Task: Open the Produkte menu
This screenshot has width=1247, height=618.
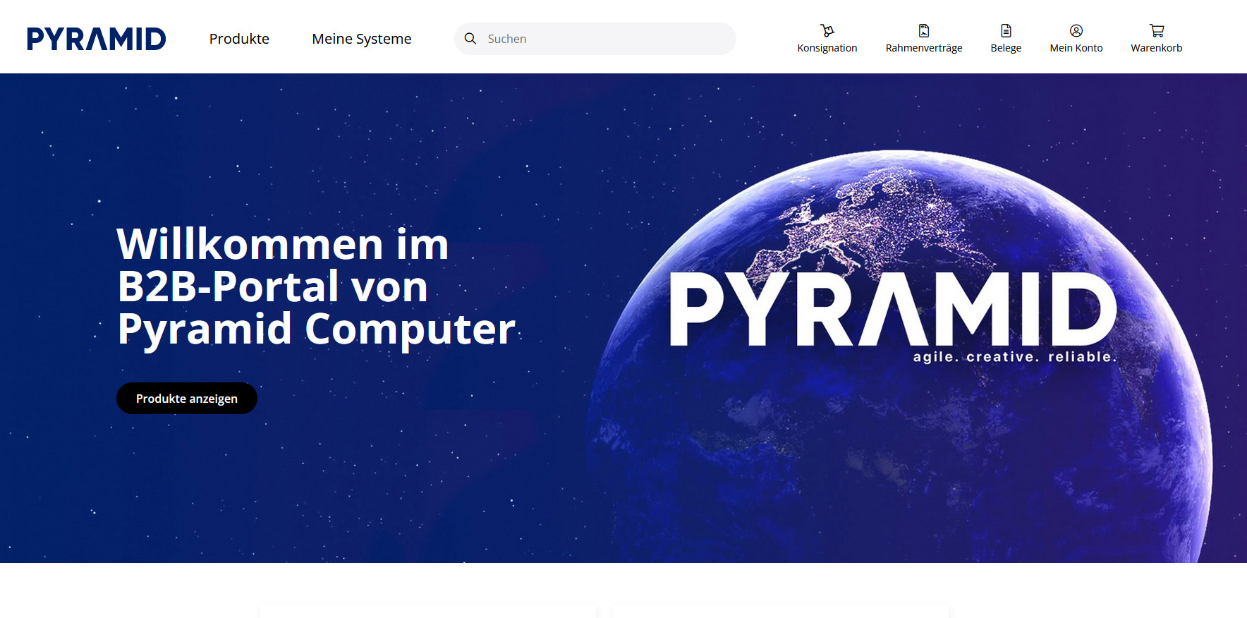Action: (x=239, y=39)
